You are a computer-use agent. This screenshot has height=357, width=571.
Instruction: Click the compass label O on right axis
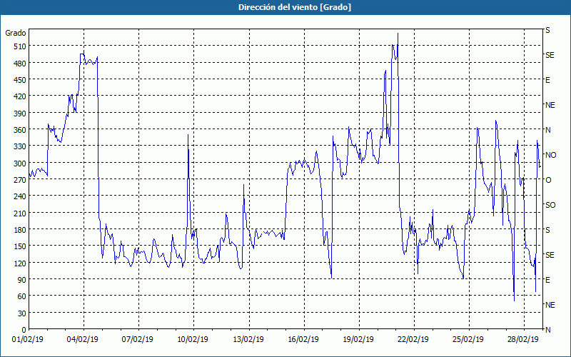[x=548, y=180]
